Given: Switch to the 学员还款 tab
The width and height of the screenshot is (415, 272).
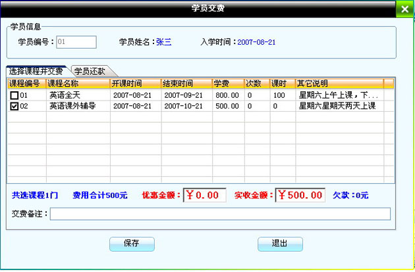Looking at the screenshot, I should click(x=91, y=71).
